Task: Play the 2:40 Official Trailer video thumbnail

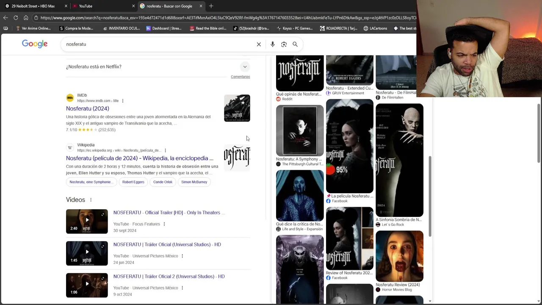Action: (x=87, y=222)
